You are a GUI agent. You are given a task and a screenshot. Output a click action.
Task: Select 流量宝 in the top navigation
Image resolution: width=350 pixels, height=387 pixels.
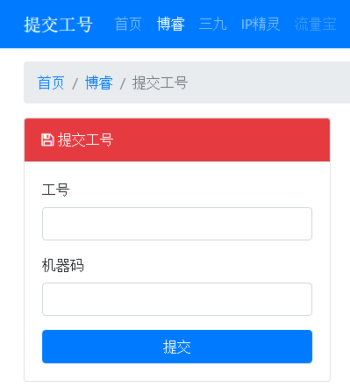point(315,24)
